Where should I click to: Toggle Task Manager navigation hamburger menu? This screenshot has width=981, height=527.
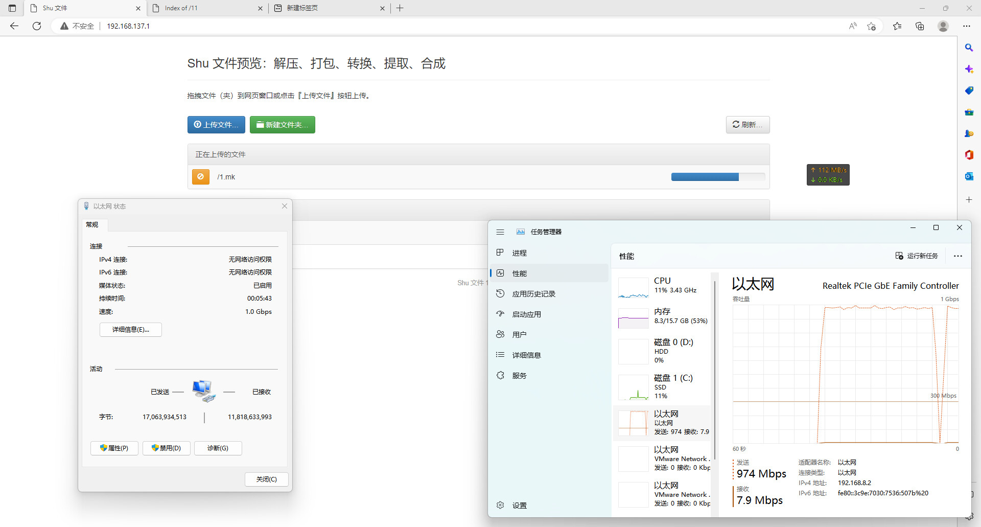tap(500, 232)
